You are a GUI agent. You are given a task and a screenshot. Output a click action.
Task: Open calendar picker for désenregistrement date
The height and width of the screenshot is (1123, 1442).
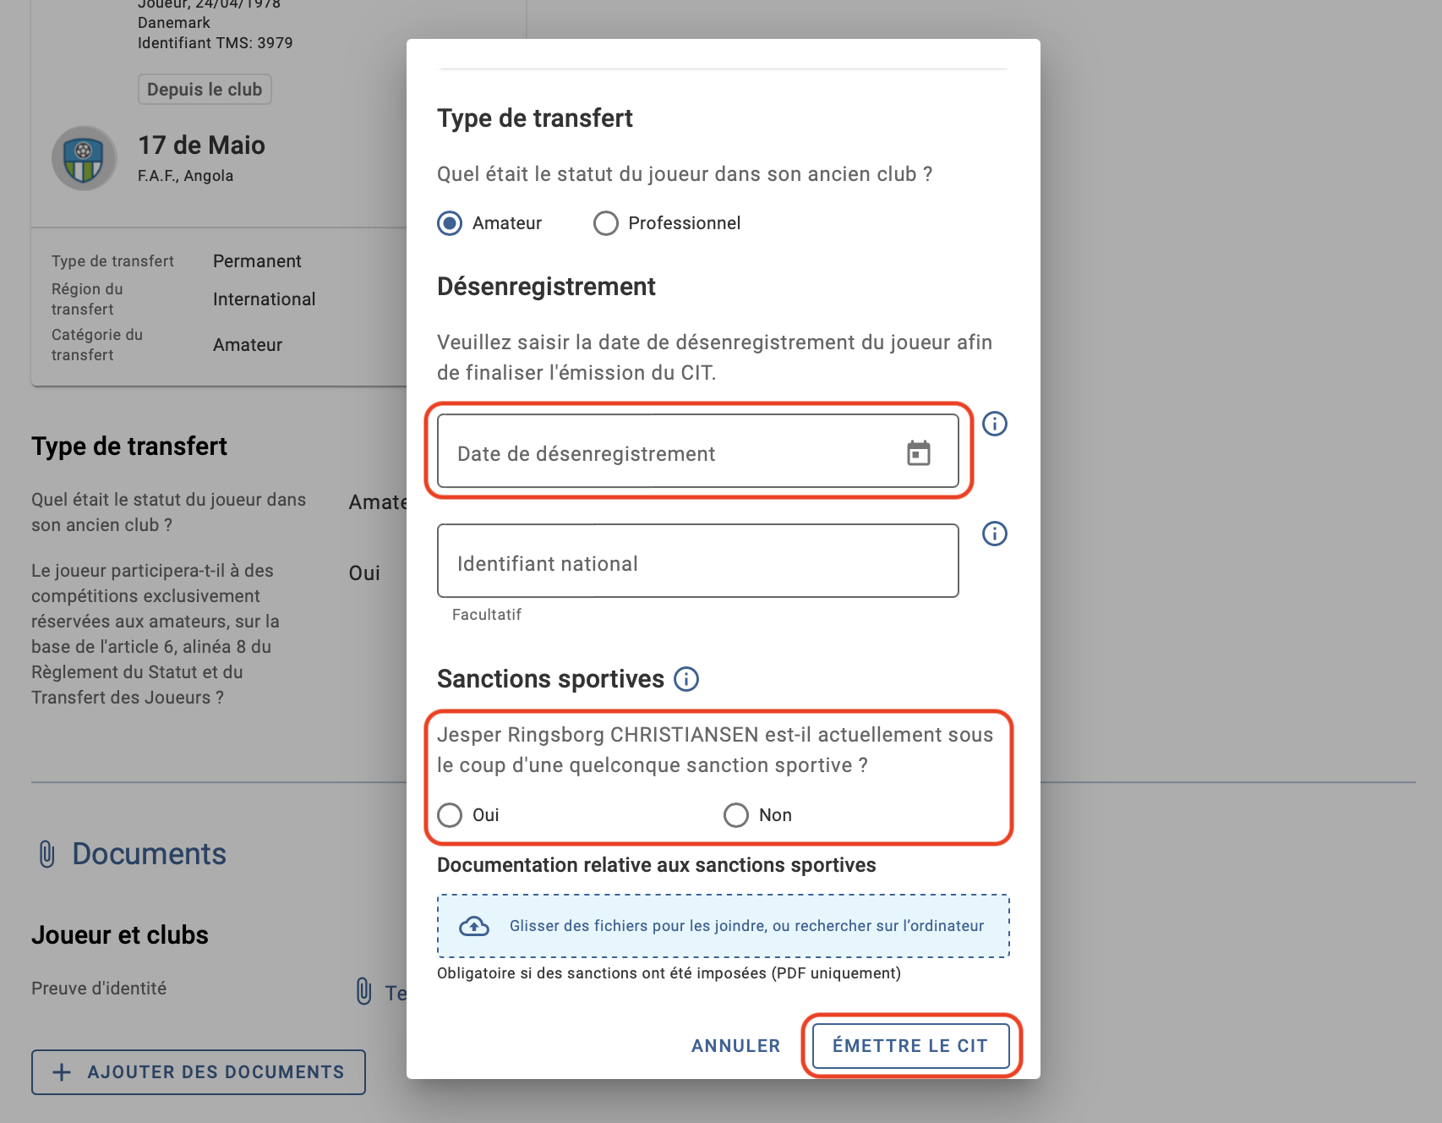(x=919, y=453)
